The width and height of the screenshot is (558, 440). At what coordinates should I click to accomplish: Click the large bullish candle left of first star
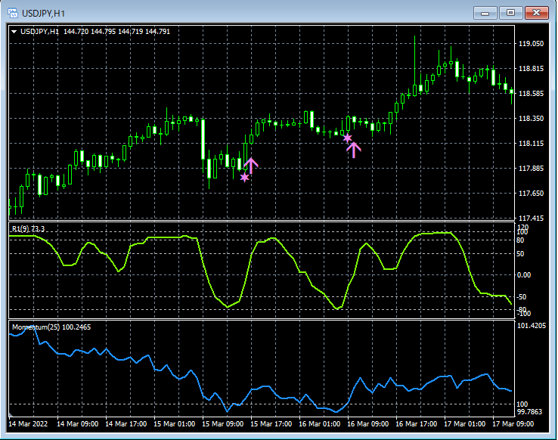(x=203, y=140)
